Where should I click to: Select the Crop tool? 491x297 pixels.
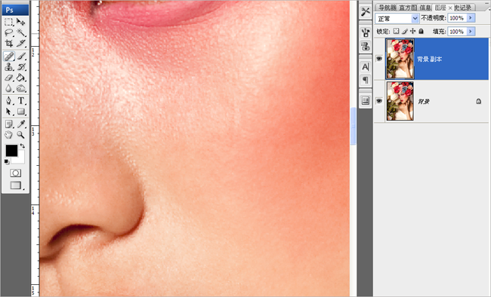[x=9, y=43]
